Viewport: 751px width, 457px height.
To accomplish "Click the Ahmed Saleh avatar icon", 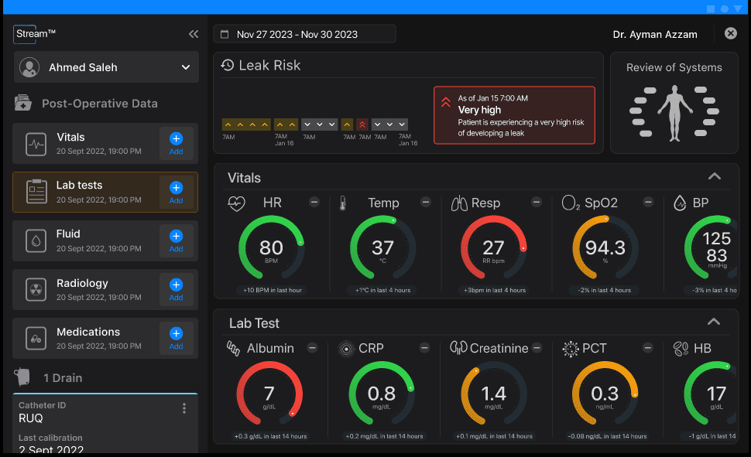I will tap(29, 67).
